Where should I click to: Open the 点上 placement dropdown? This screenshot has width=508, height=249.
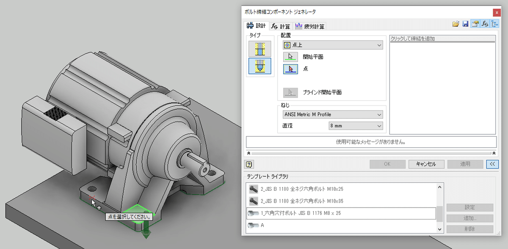point(333,45)
